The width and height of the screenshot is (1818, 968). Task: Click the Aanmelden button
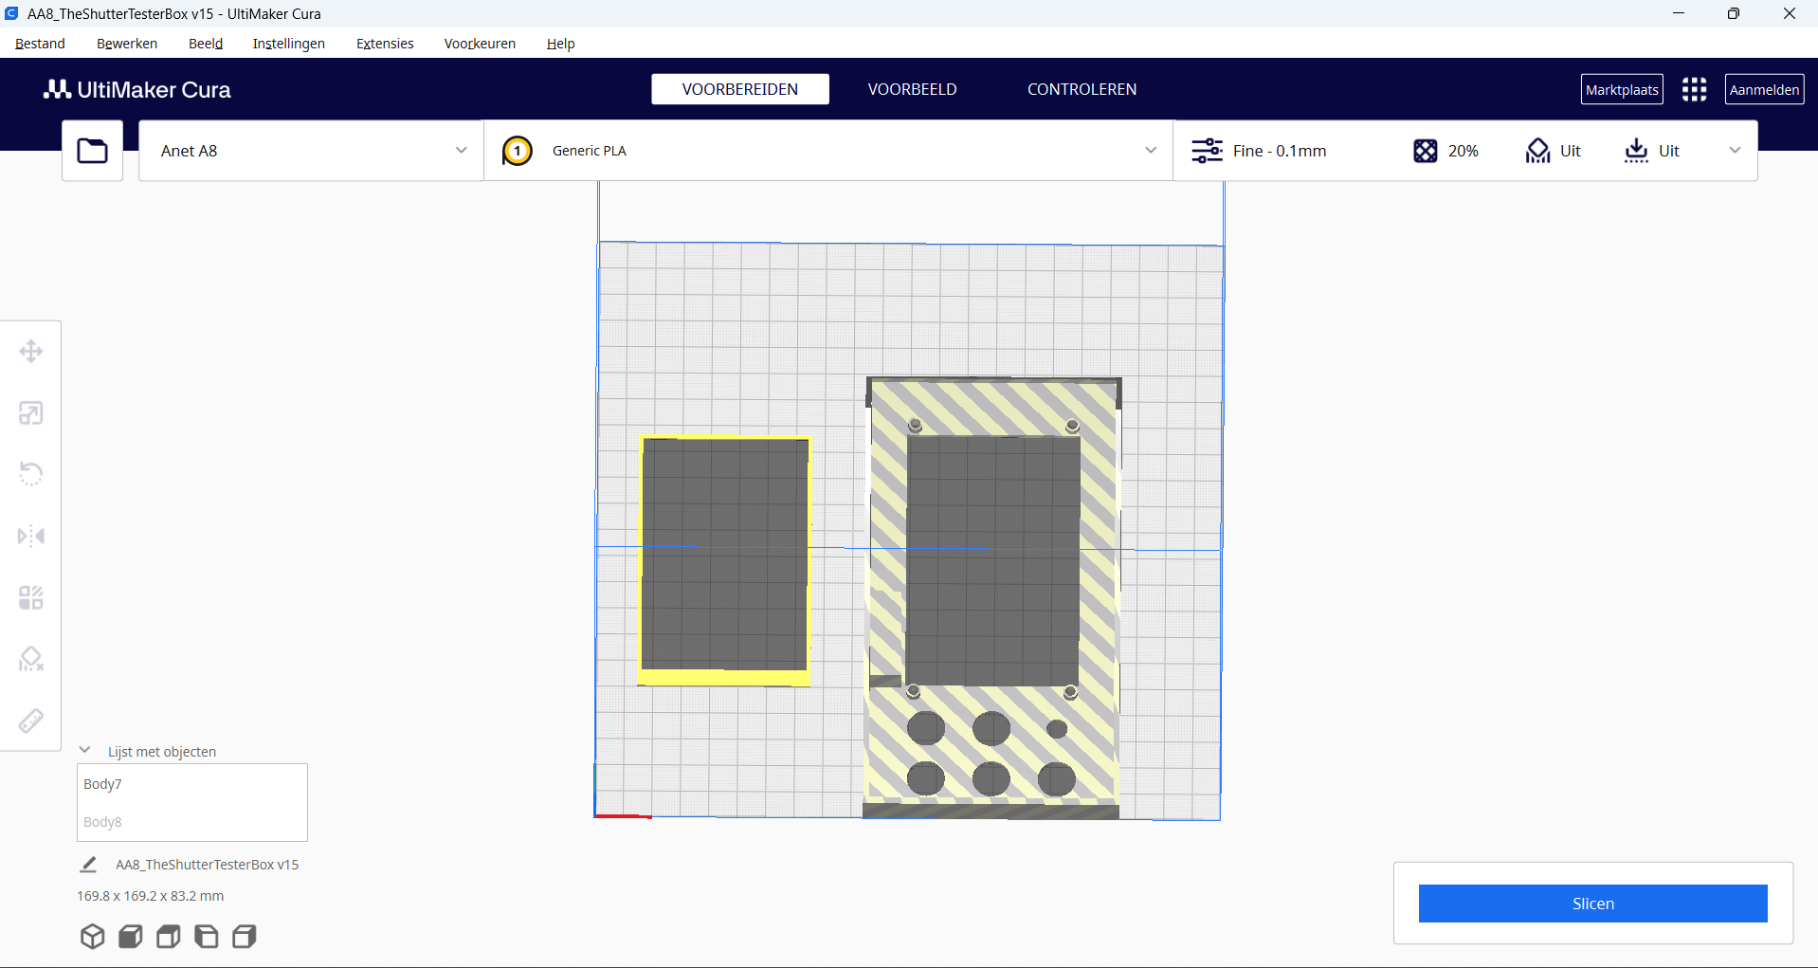pos(1764,89)
